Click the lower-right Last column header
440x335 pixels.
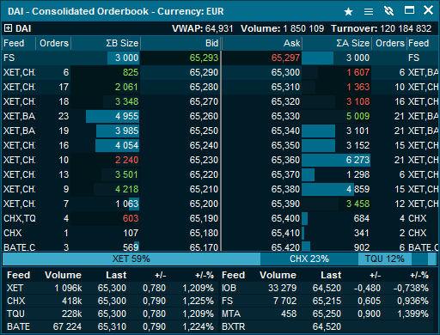[331, 275]
